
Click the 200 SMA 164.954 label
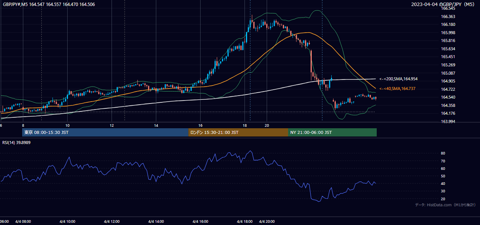click(x=398, y=79)
